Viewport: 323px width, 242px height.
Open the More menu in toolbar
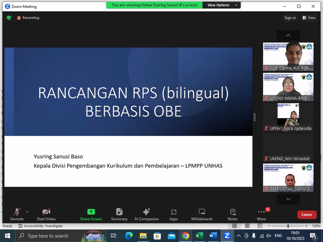click(261, 214)
